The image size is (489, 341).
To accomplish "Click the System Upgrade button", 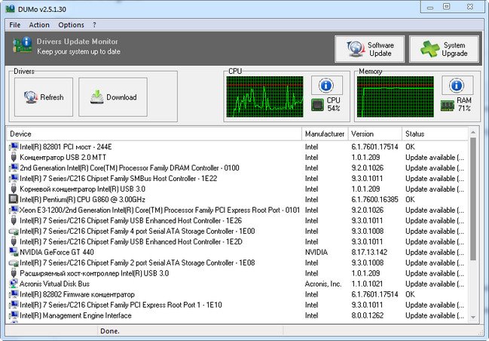I will pos(444,49).
